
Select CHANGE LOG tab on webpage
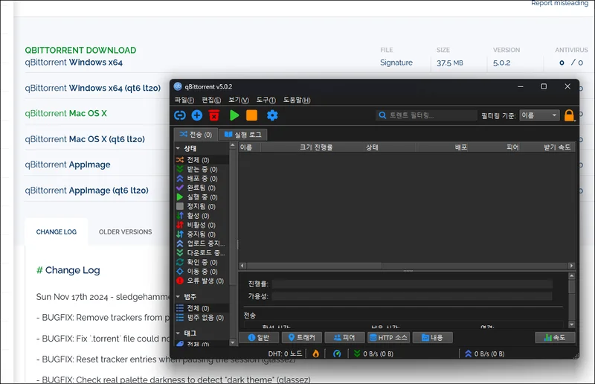[57, 231]
